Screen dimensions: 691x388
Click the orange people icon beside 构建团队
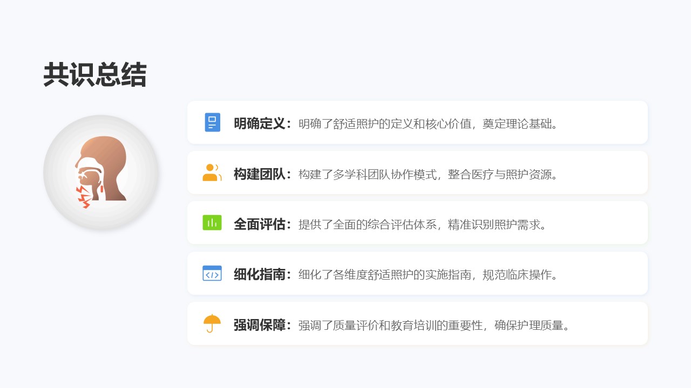[x=212, y=172]
